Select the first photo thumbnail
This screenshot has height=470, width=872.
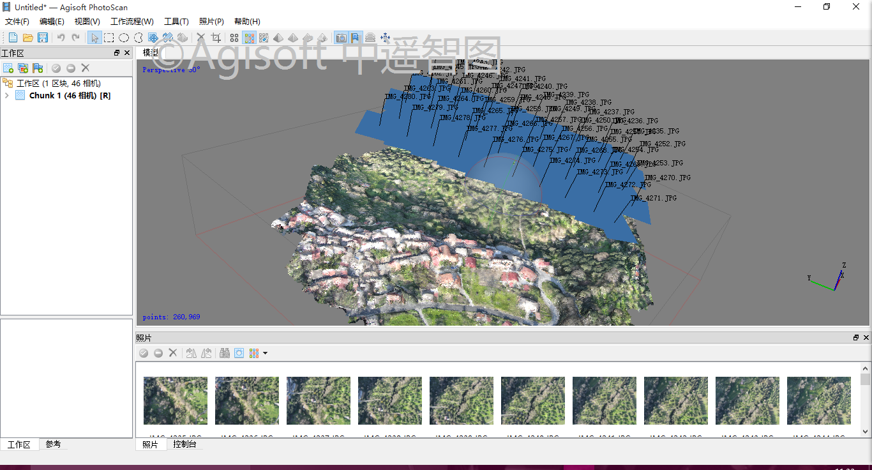coord(176,400)
